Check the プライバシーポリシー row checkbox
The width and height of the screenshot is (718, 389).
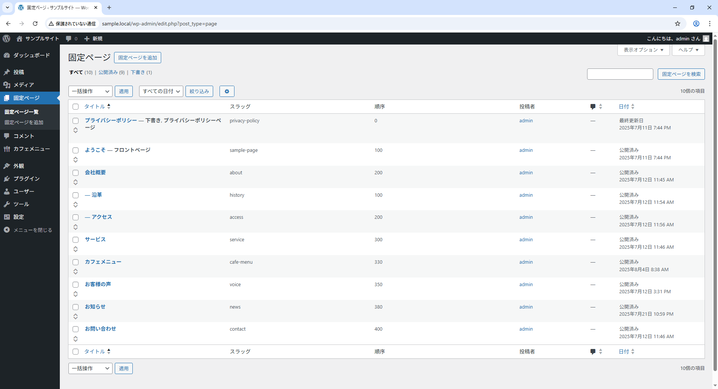click(x=76, y=121)
